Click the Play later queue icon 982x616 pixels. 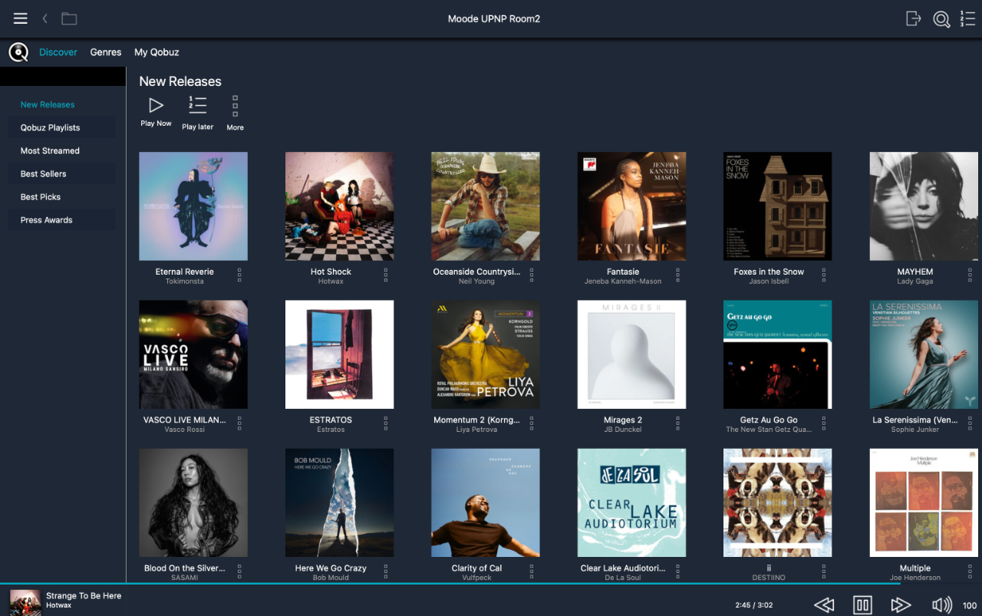point(197,105)
